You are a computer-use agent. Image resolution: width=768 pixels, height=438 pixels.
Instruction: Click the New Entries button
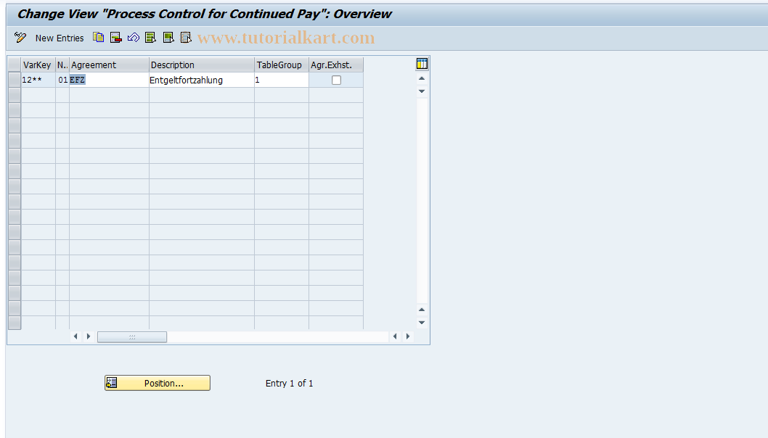(60, 38)
